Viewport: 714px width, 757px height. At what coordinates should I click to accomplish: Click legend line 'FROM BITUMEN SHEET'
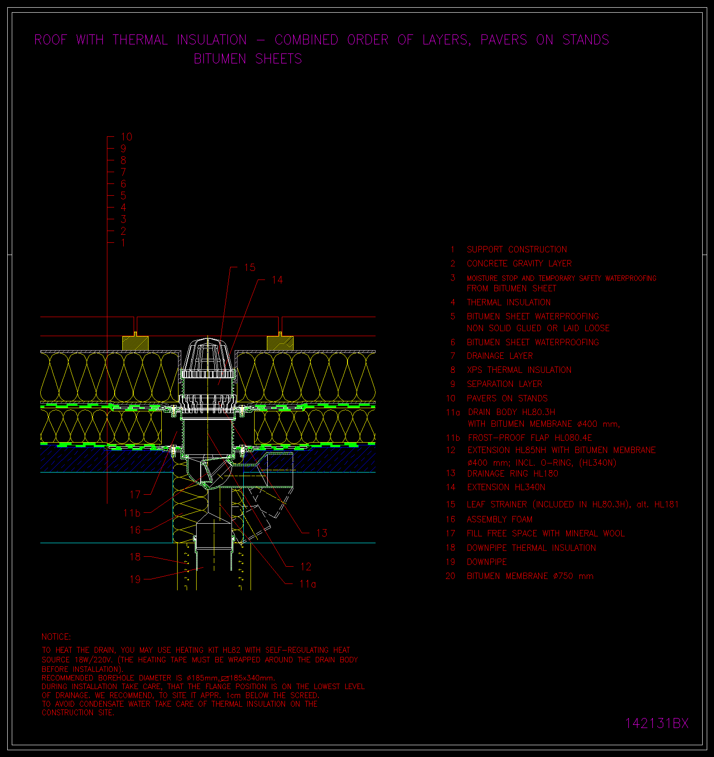tap(511, 289)
